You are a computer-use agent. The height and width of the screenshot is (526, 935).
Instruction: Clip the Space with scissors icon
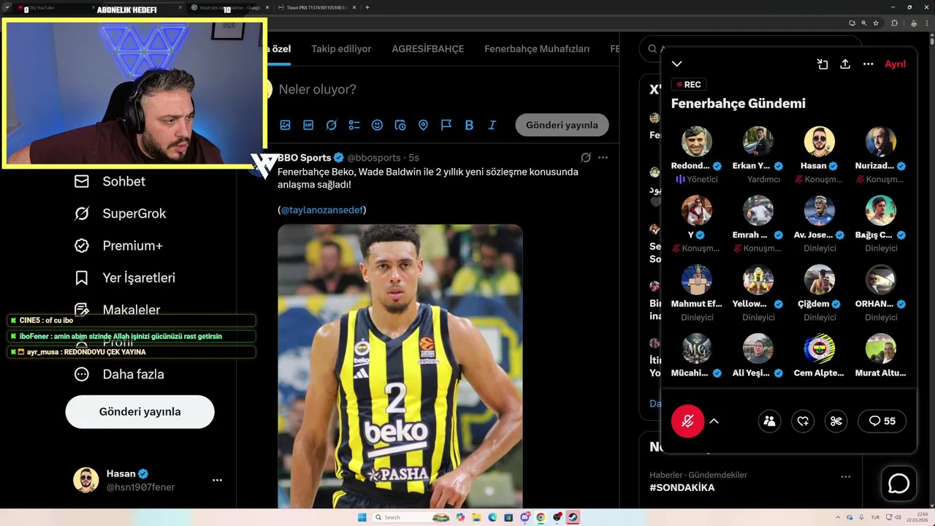836,421
